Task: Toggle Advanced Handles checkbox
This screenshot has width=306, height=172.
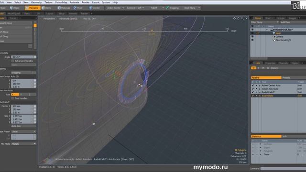Action: point(13,61)
